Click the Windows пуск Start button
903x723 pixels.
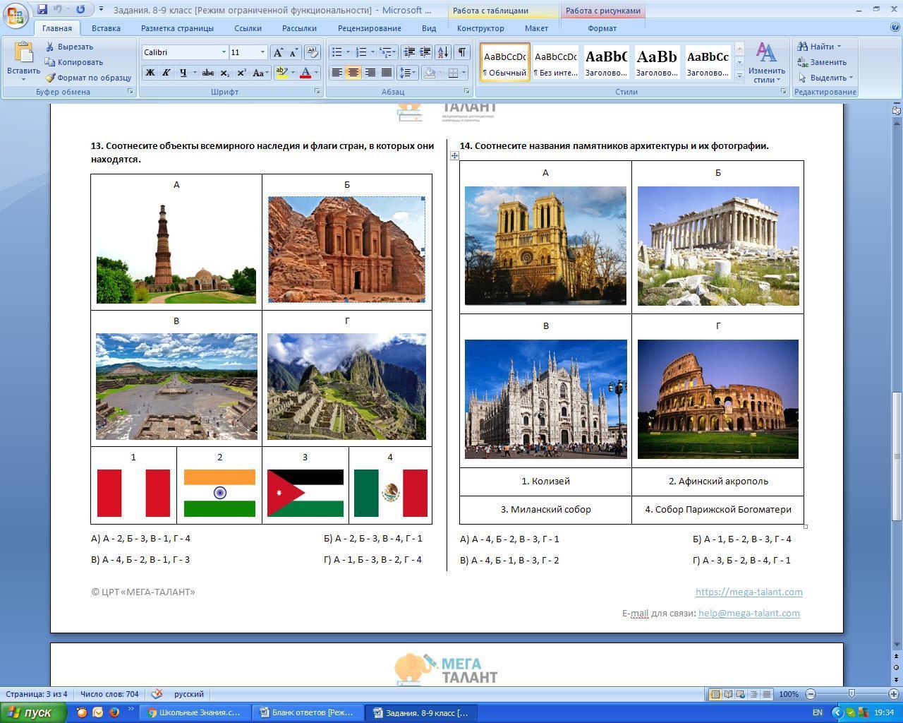[34, 712]
